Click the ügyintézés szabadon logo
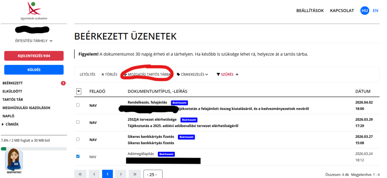 coord(34,11)
